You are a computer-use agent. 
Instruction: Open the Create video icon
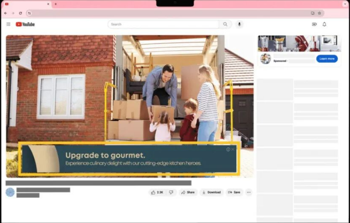tap(314, 24)
